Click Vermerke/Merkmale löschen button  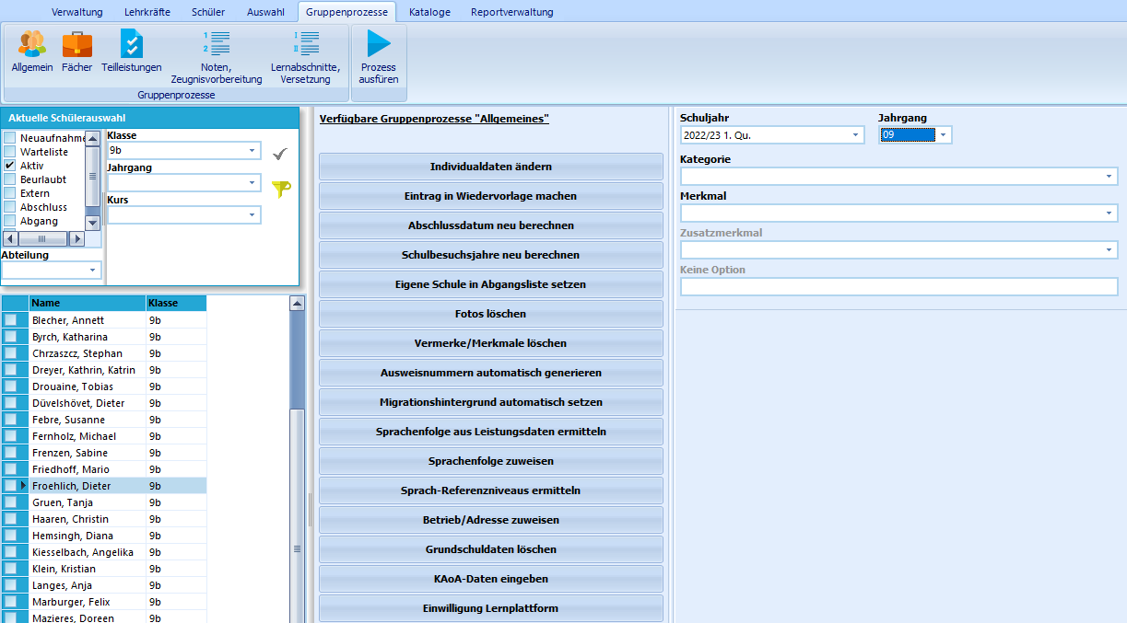491,343
